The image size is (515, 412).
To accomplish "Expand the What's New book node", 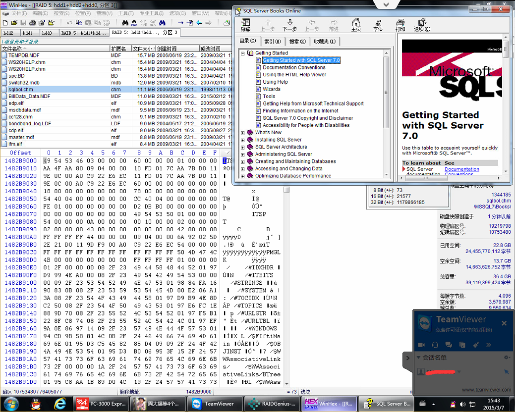I will click(x=243, y=133).
